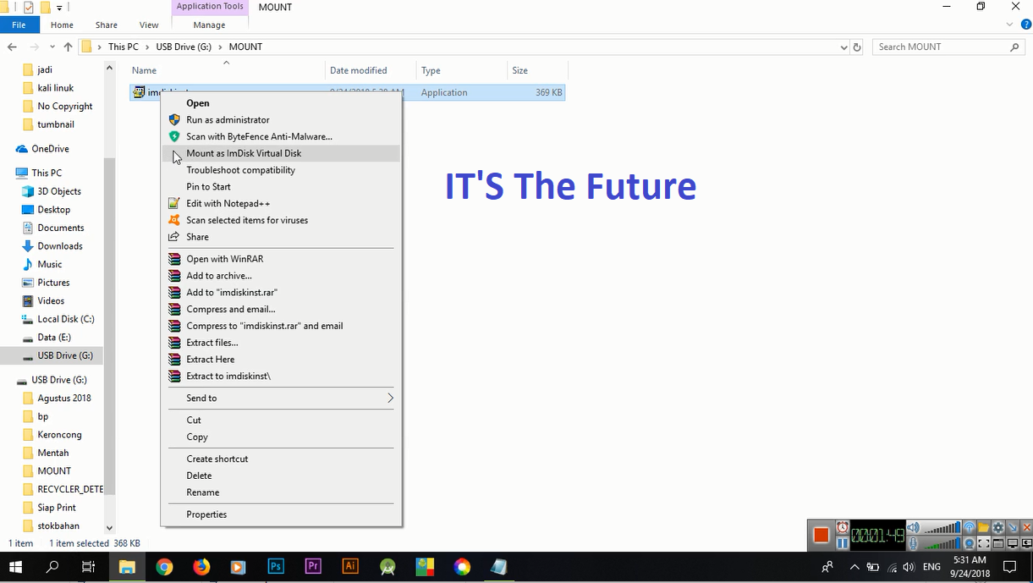Pause the screen recording
The width and height of the screenshot is (1033, 583).
pyautogui.click(x=842, y=542)
